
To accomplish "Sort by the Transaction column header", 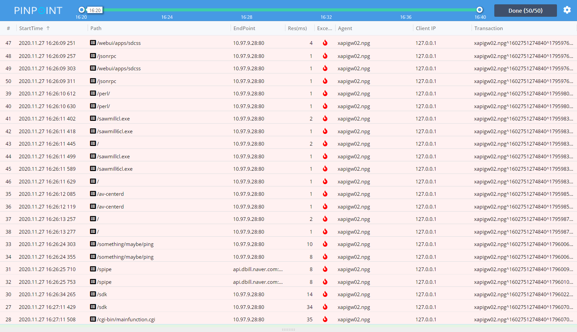I will click(x=488, y=28).
